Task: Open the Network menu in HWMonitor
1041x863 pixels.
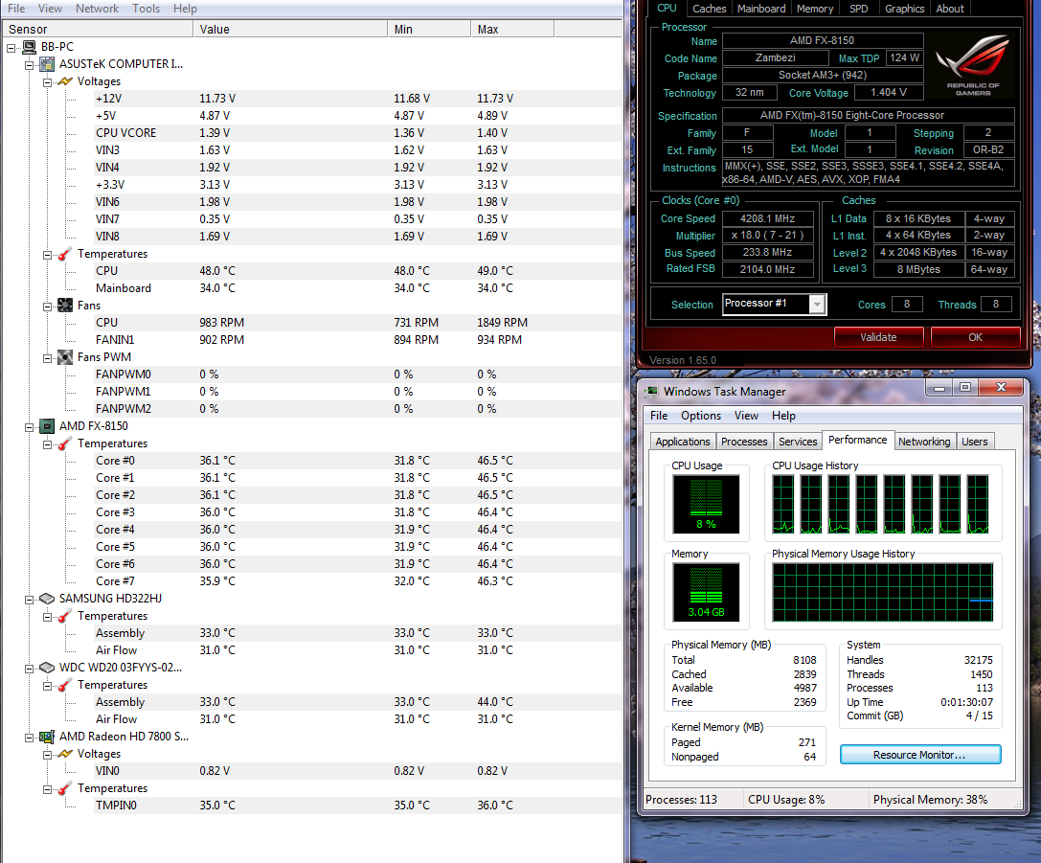Action: (97, 9)
